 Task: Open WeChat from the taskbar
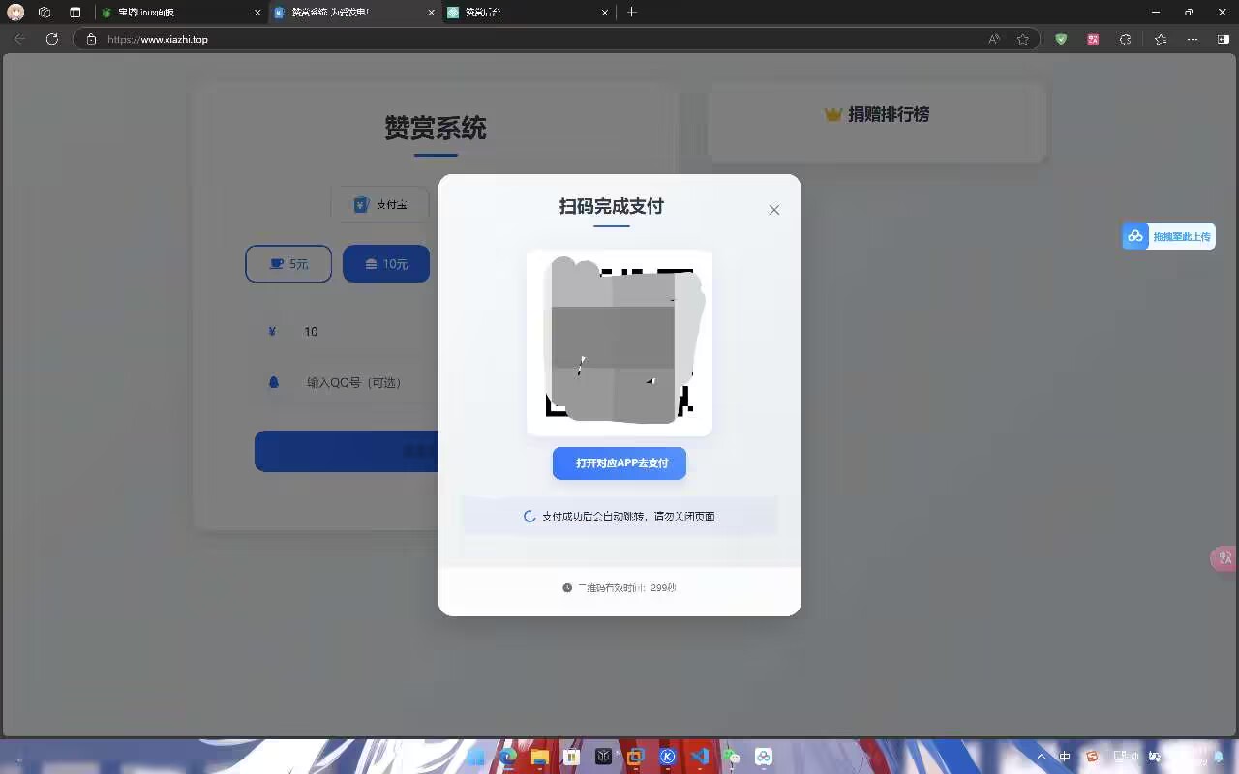[x=732, y=757]
